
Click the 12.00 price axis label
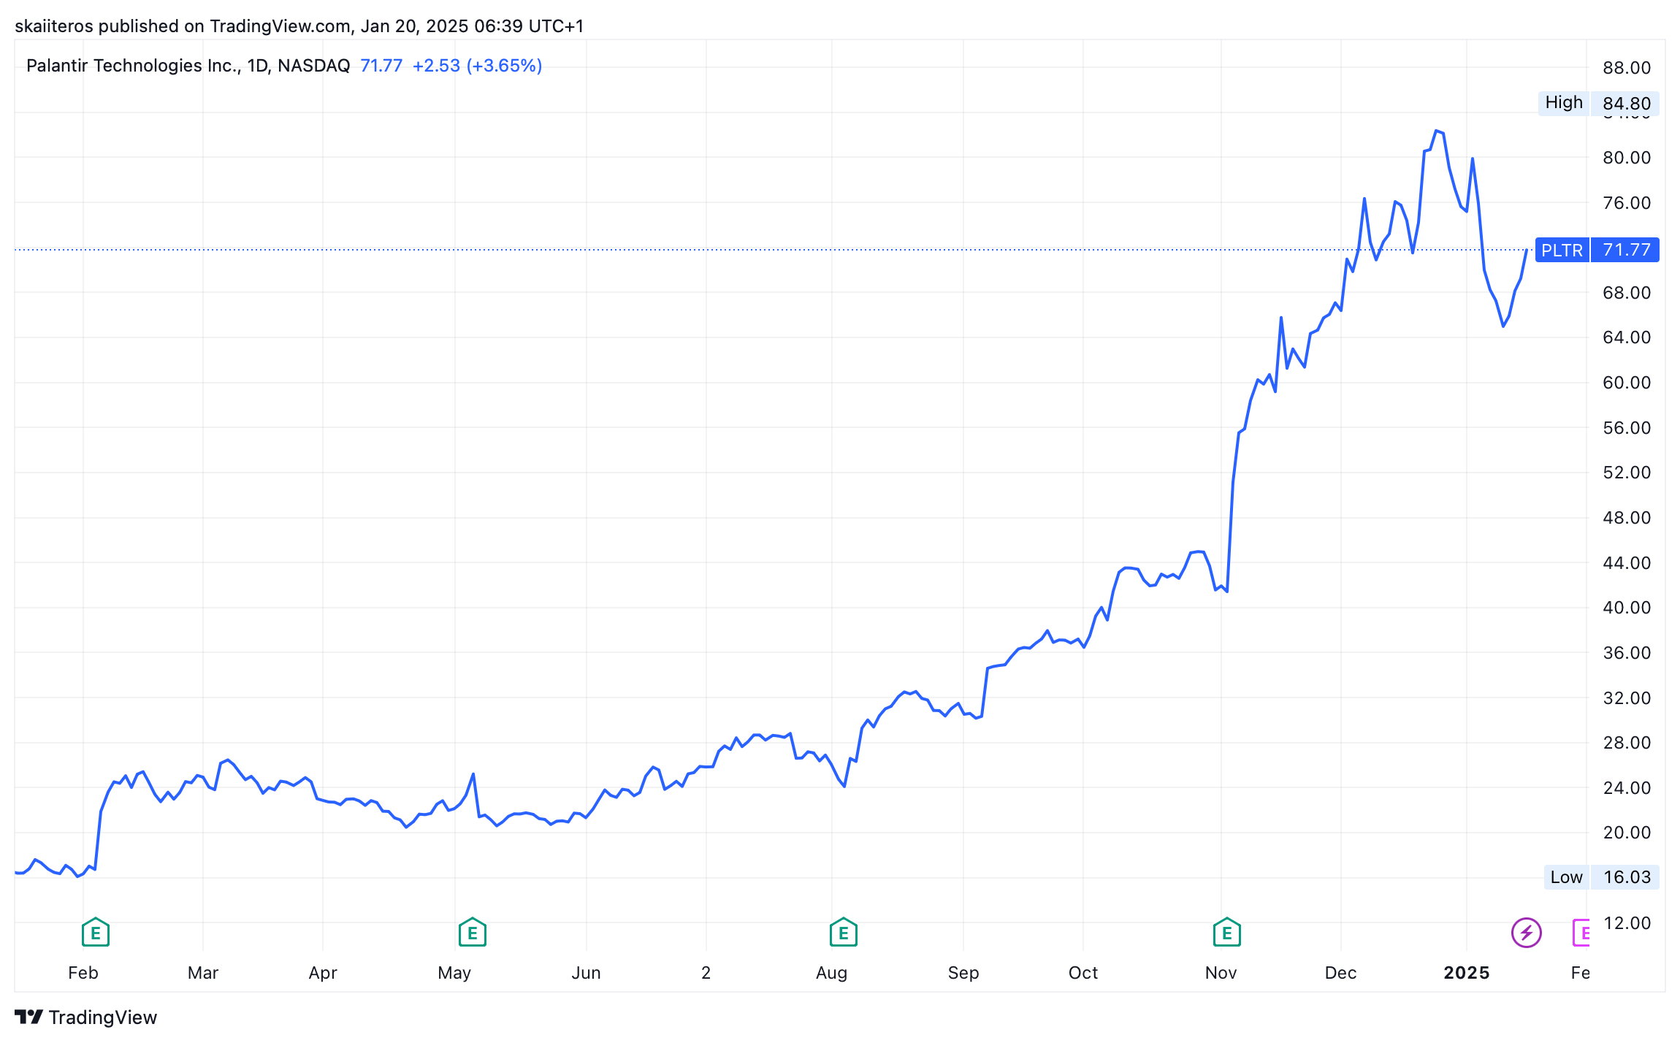pos(1627,923)
